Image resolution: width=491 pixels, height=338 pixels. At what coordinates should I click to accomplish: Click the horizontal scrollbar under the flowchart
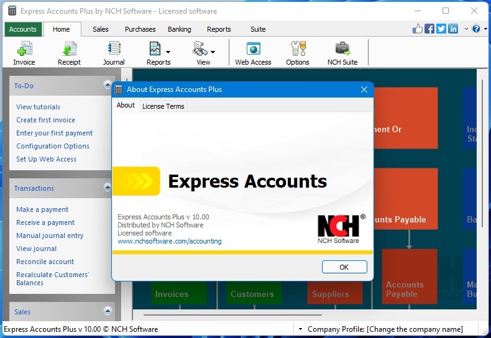coord(232,315)
